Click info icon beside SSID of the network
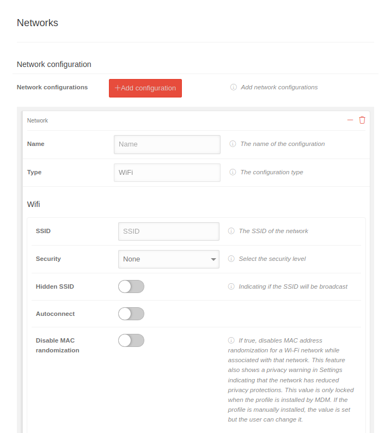 tap(231, 231)
